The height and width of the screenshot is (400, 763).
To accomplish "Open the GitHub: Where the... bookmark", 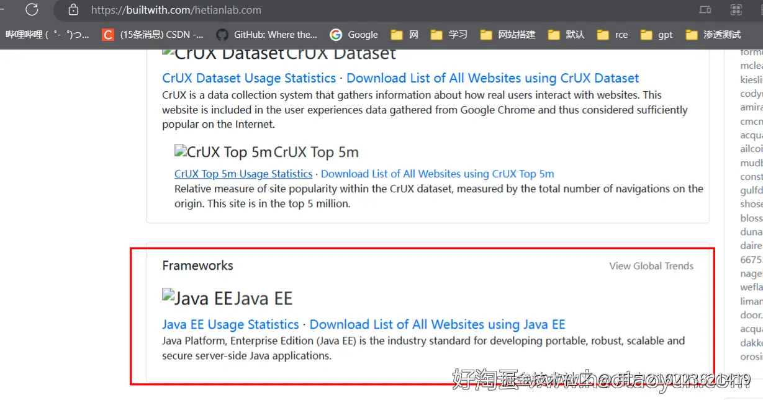I will click(x=275, y=35).
